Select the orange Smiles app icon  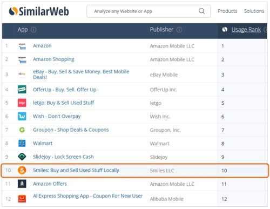pos(22,170)
